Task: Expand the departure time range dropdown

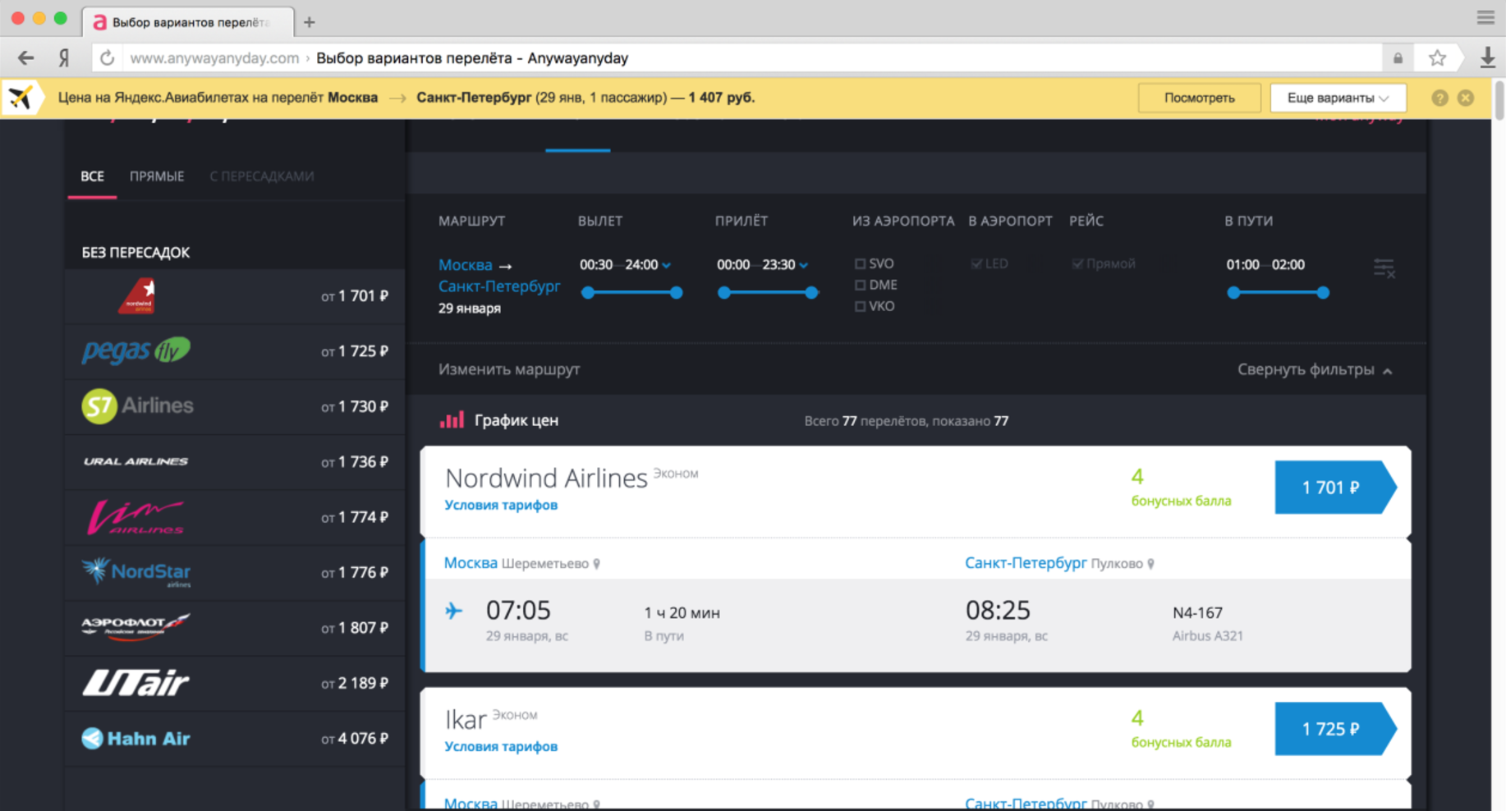Action: pos(667,265)
